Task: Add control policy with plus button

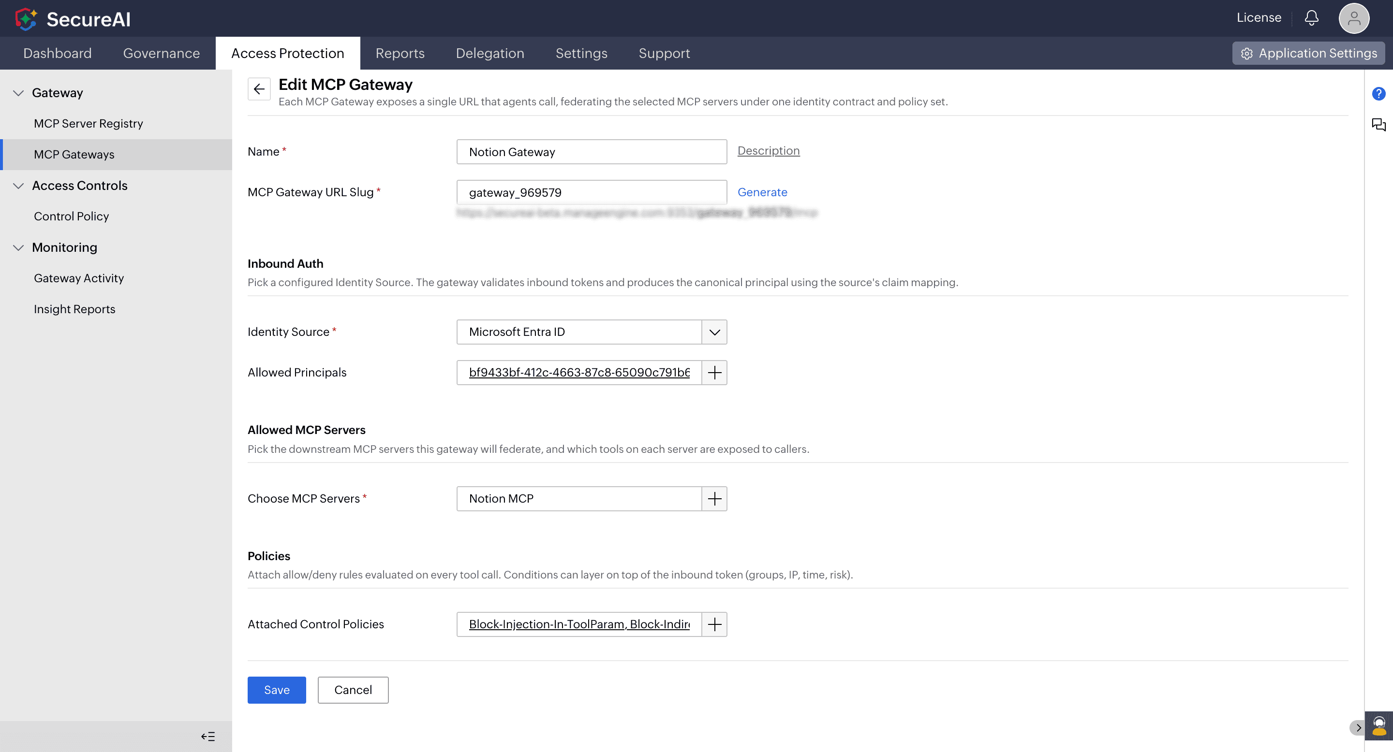Action: tap(714, 624)
